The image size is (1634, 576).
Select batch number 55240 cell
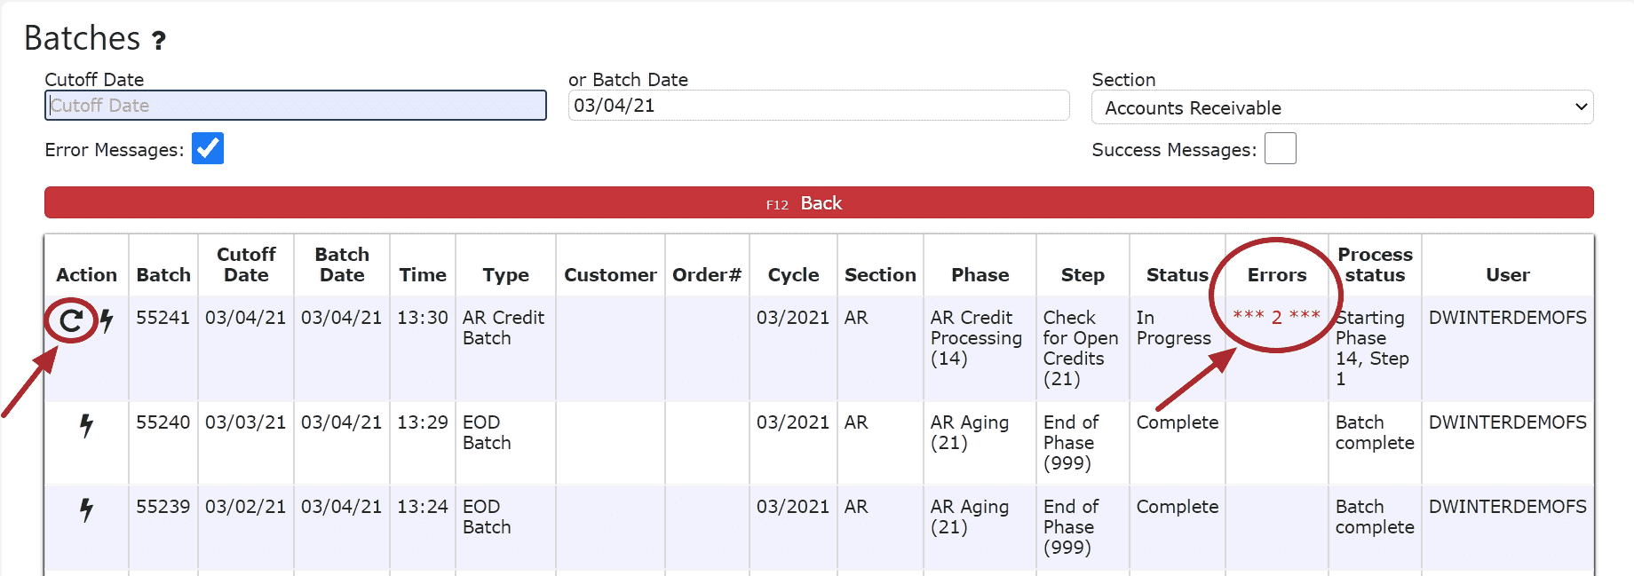coord(163,422)
